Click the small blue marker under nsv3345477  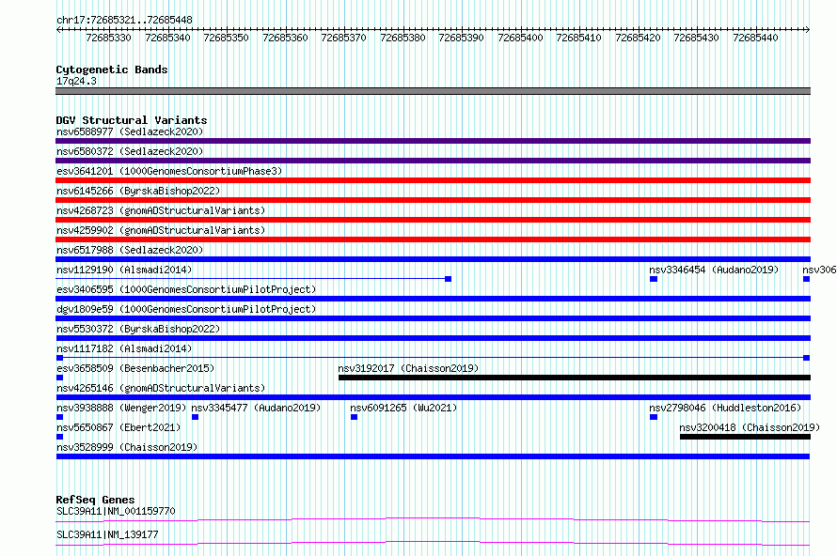click(196, 417)
